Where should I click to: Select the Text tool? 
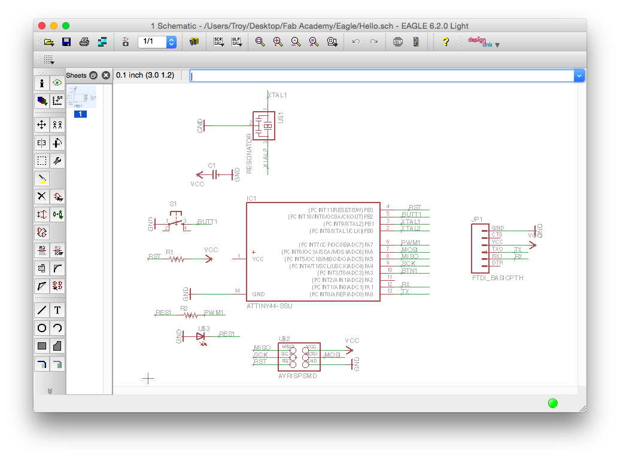coord(57,311)
